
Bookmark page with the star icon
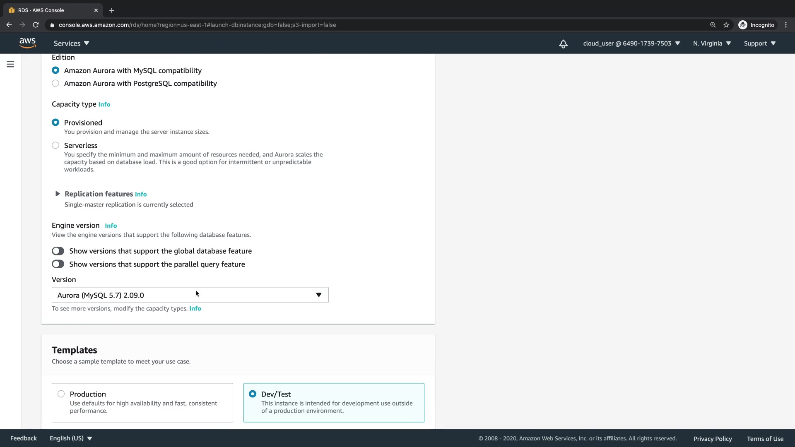pyautogui.click(x=726, y=25)
